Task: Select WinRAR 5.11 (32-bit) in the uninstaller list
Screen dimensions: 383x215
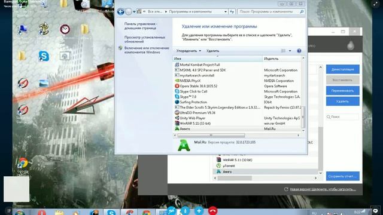Action: (238, 160)
